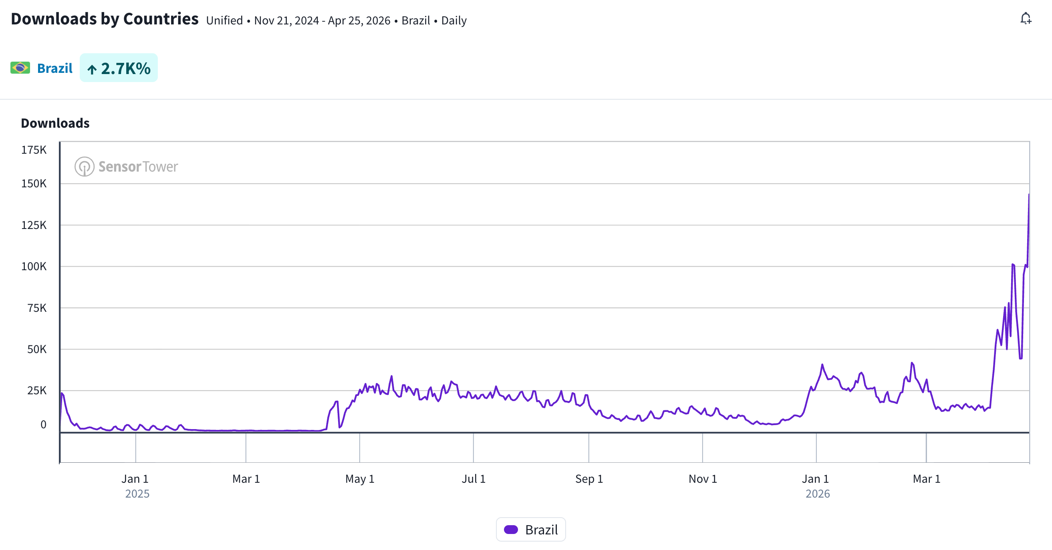The height and width of the screenshot is (550, 1052).
Task: Click the Nov 1 axis label
Action: click(702, 479)
